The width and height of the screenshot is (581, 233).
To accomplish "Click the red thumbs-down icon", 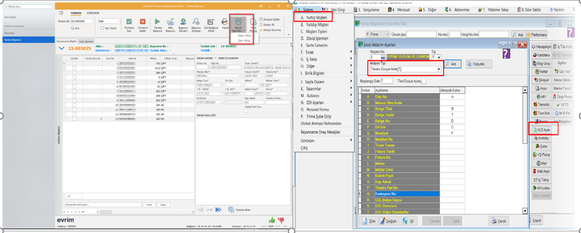I will 281,220.
